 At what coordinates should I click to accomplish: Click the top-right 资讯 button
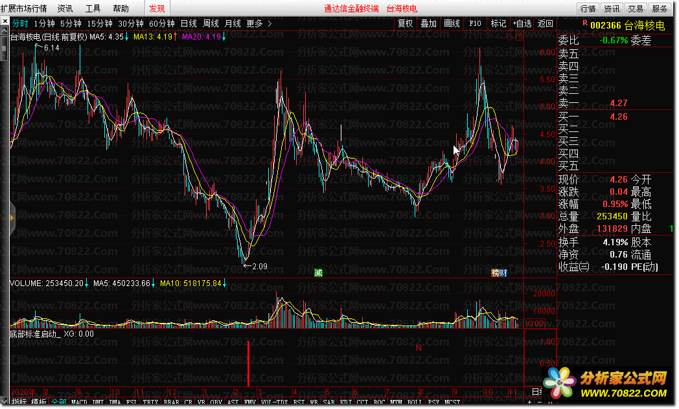click(x=612, y=8)
